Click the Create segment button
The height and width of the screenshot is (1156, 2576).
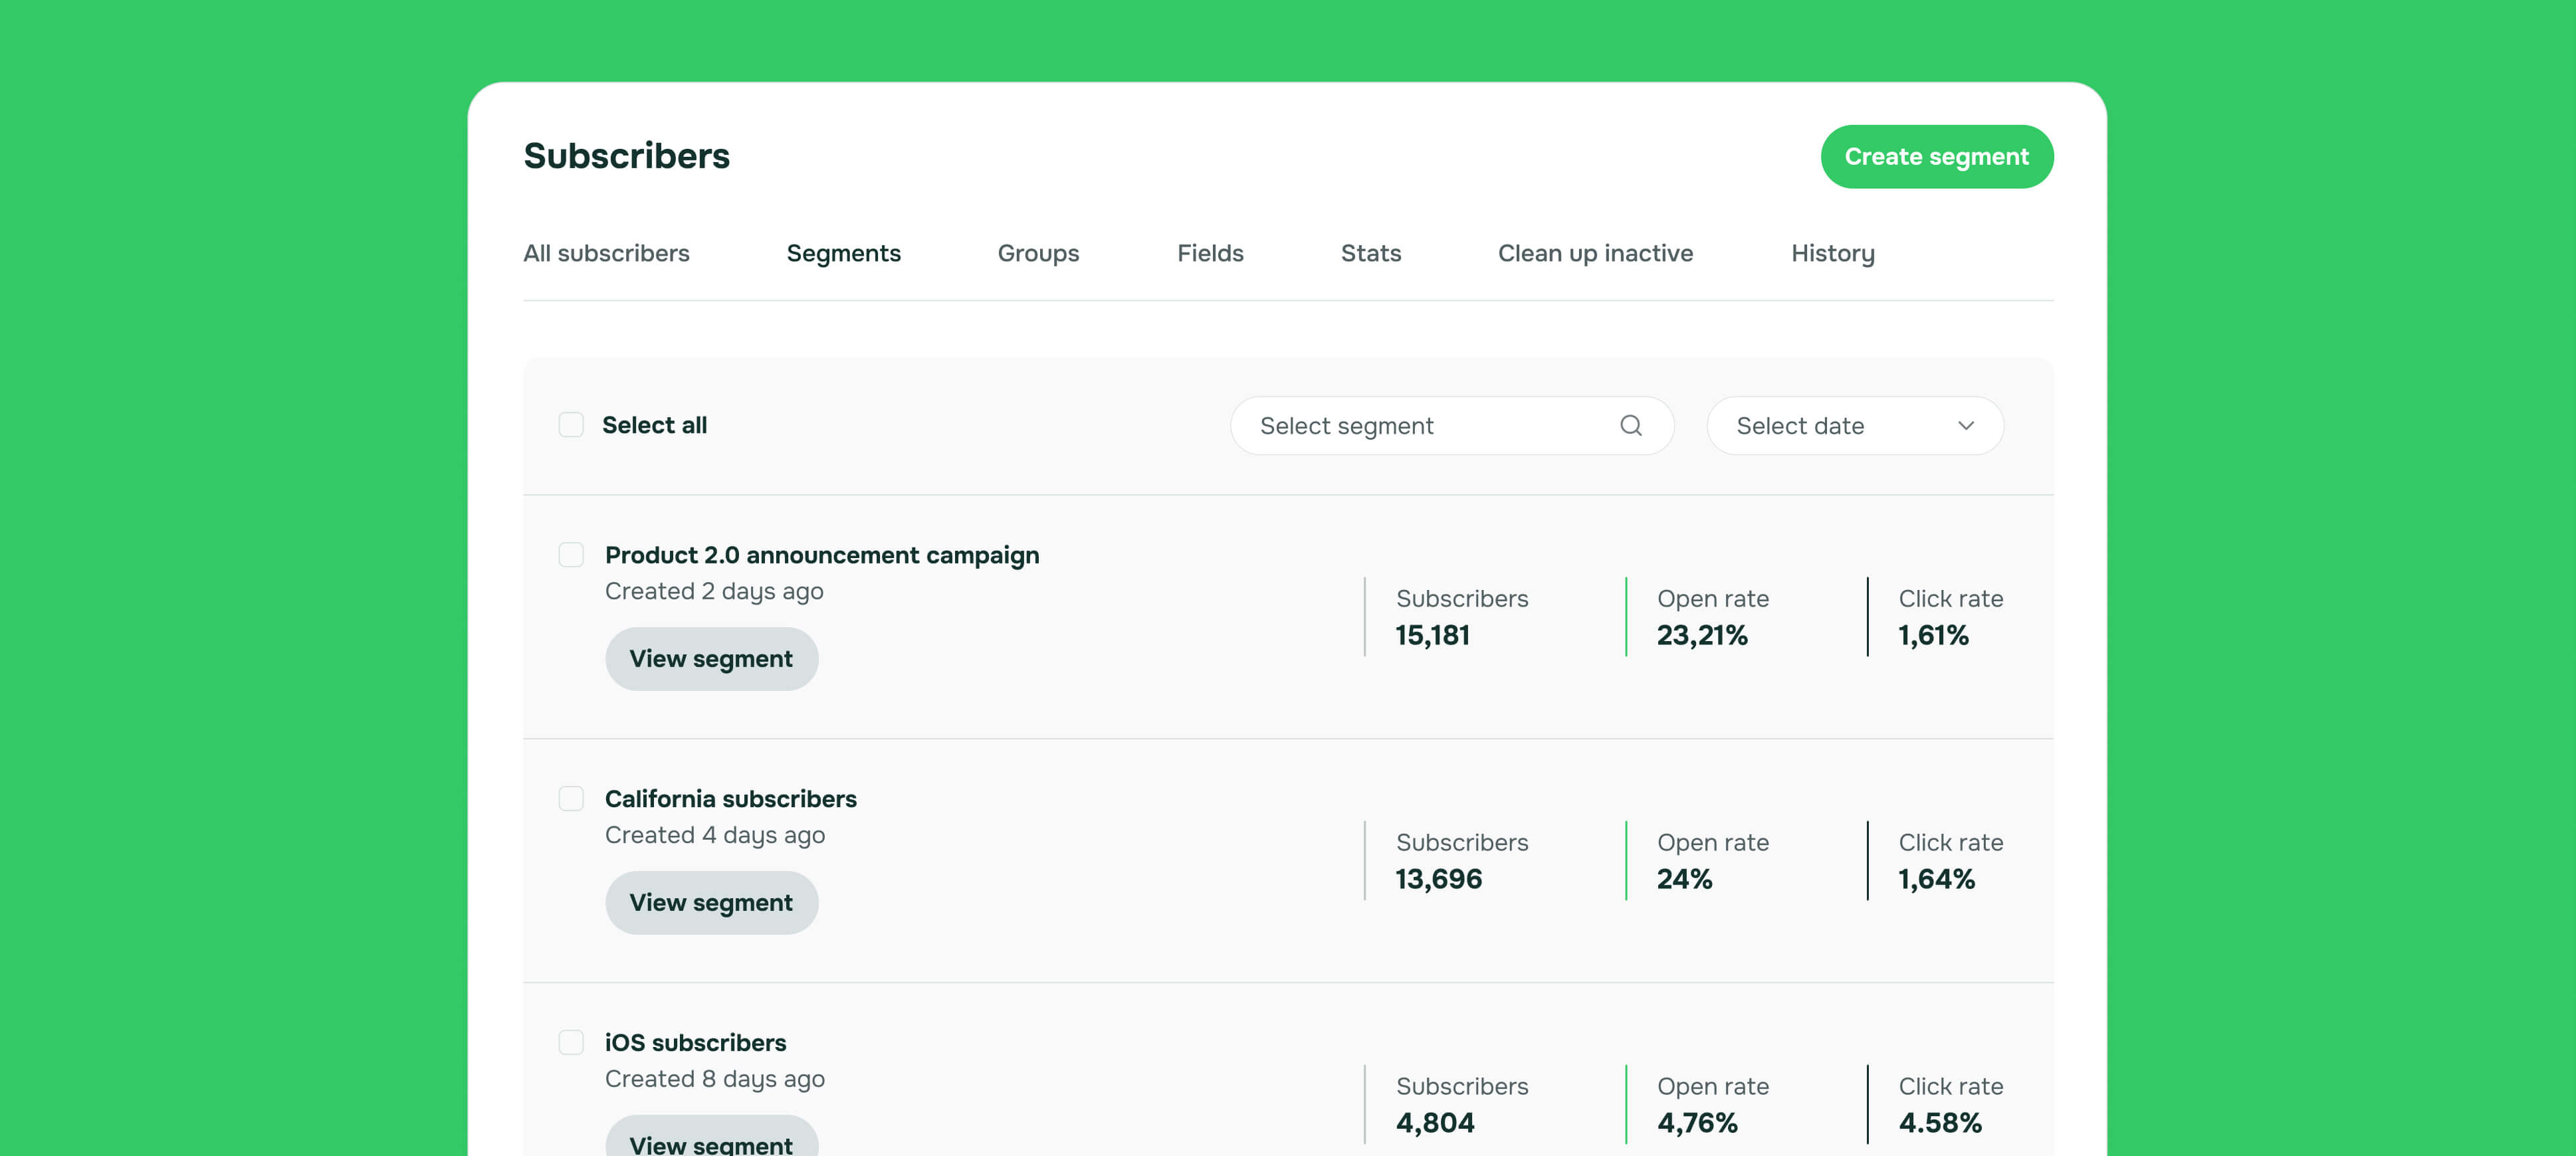point(1936,156)
